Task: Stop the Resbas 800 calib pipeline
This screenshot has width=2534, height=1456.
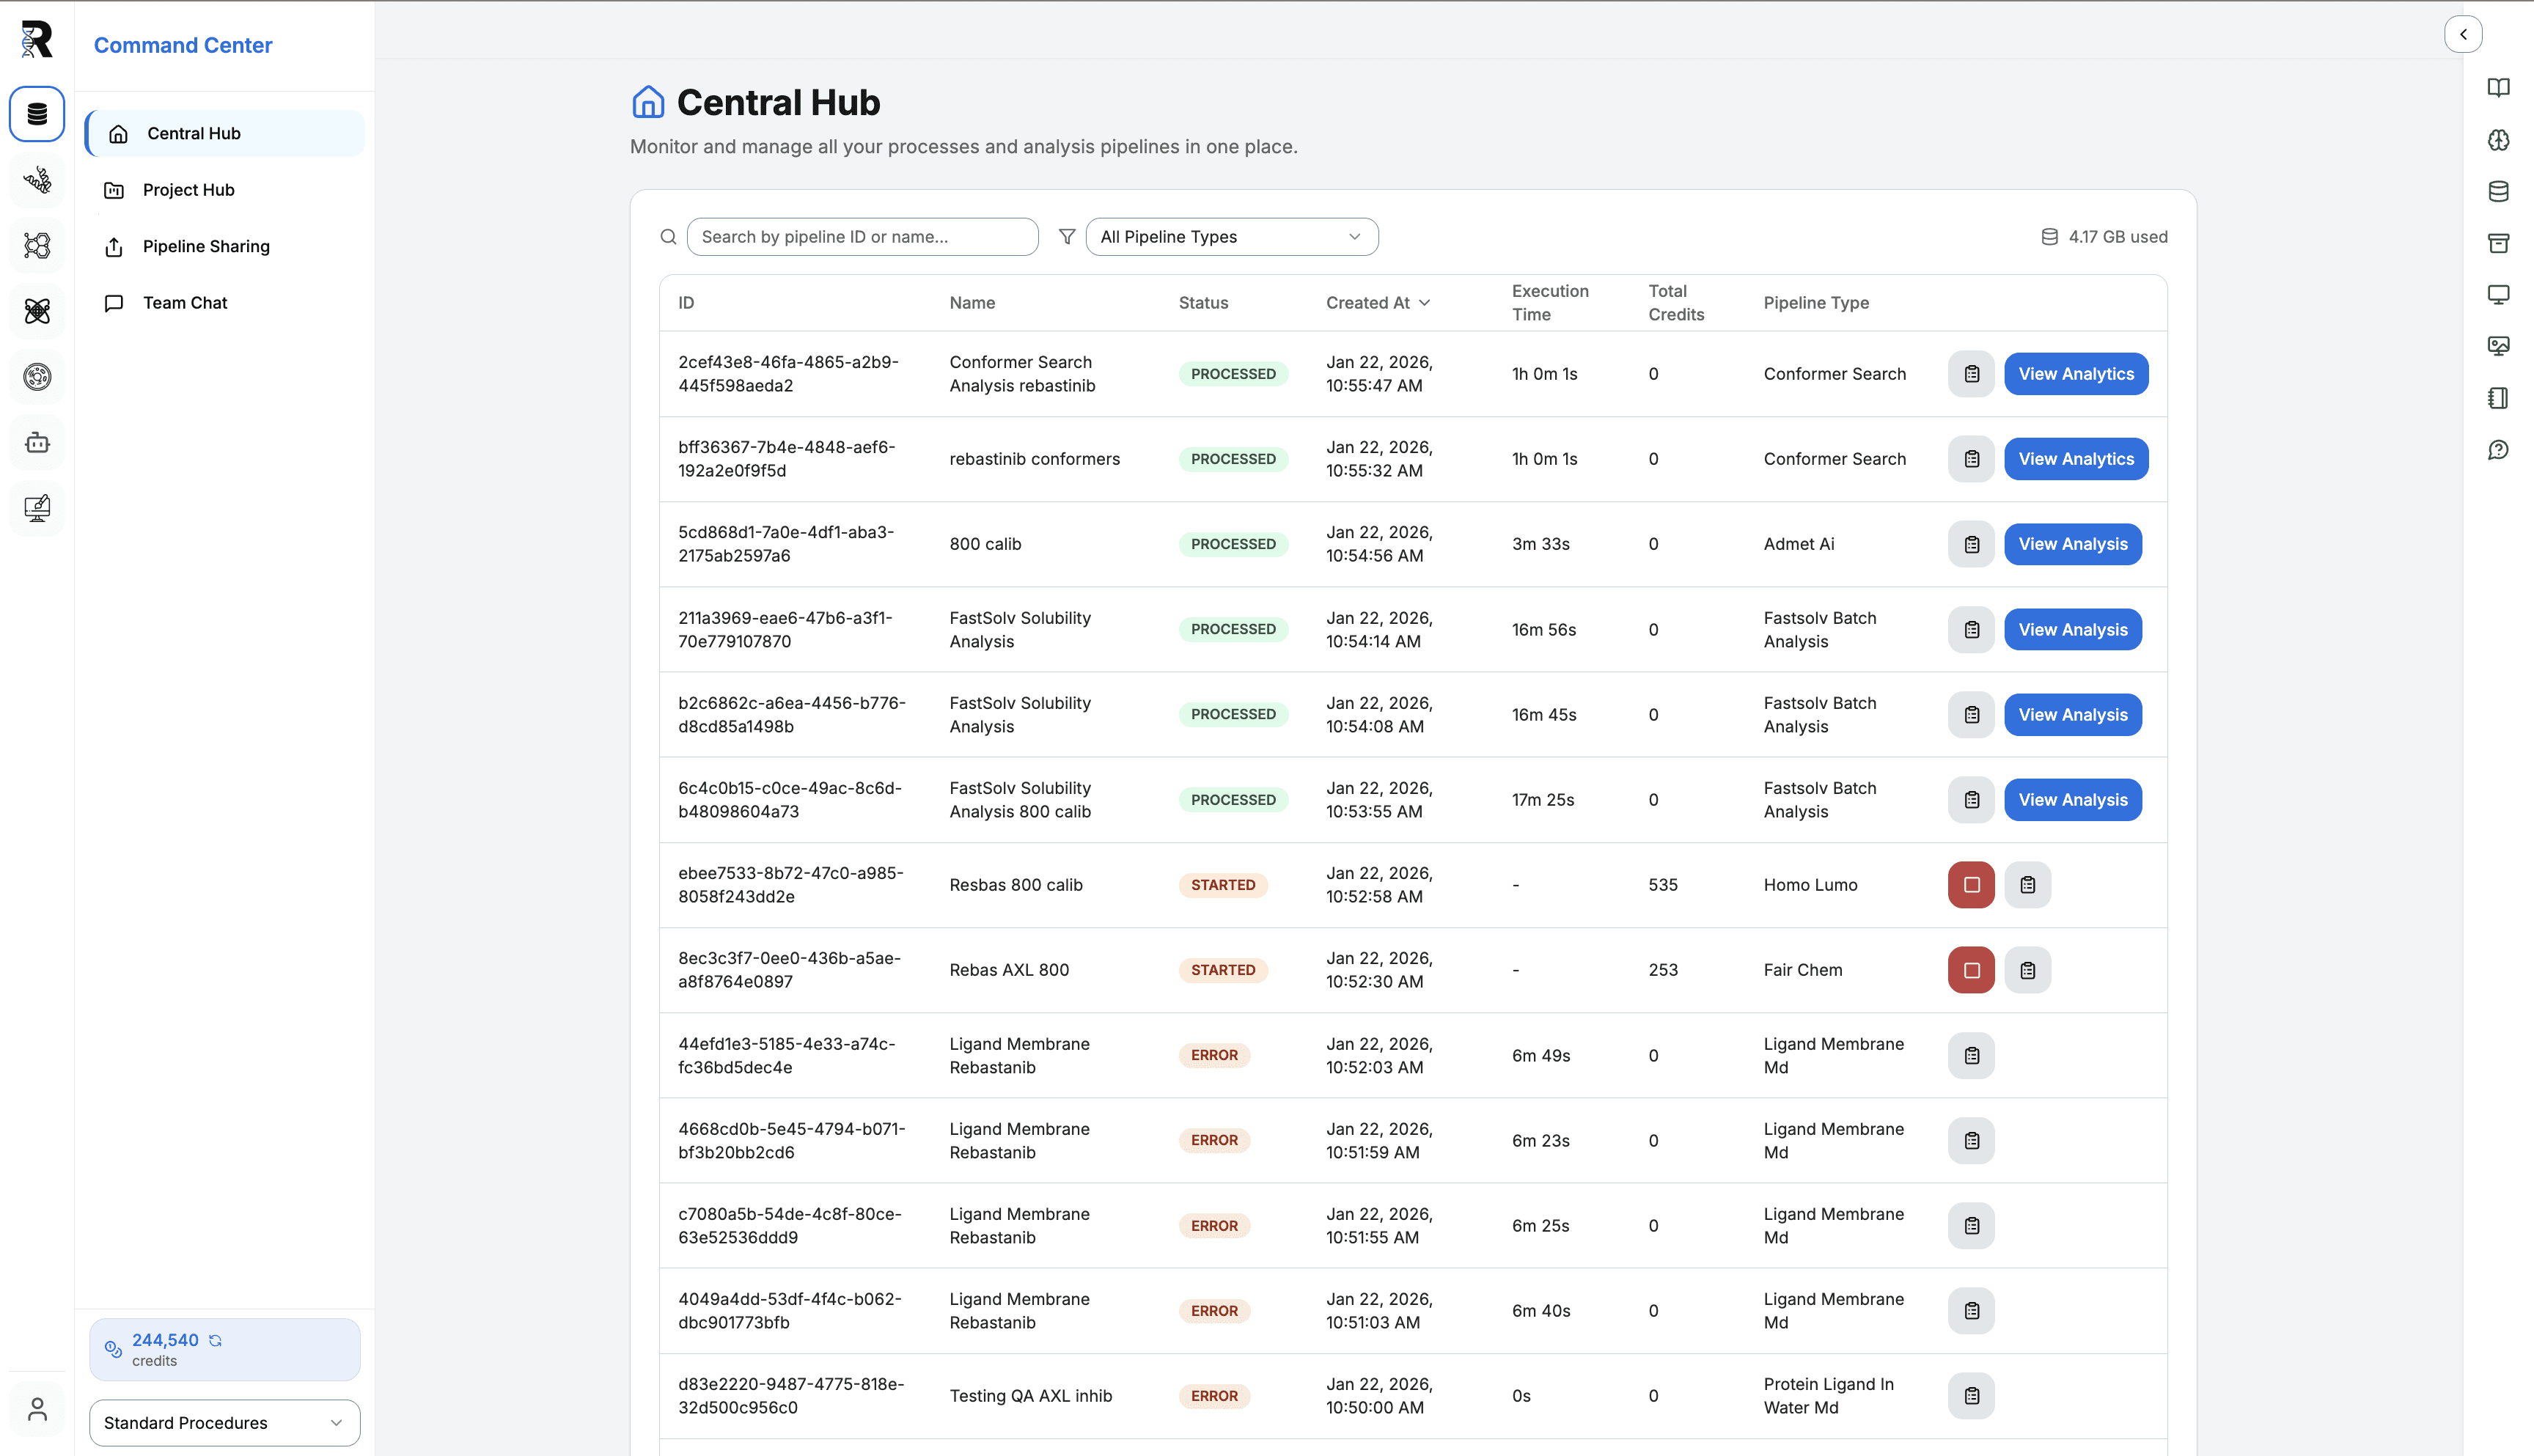Action: (x=1971, y=884)
